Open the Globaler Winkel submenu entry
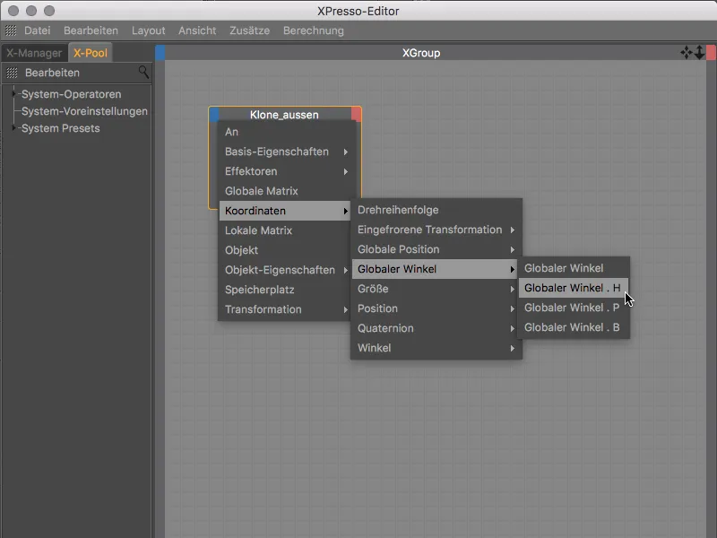Screen dimensions: 717x538 pos(436,269)
